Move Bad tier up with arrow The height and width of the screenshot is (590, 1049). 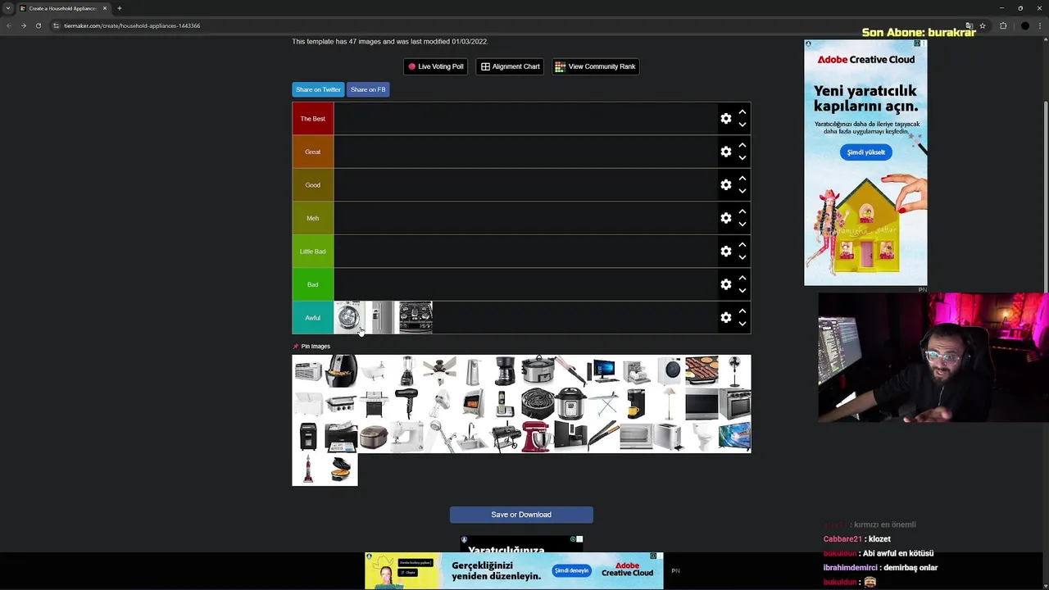pyautogui.click(x=742, y=278)
